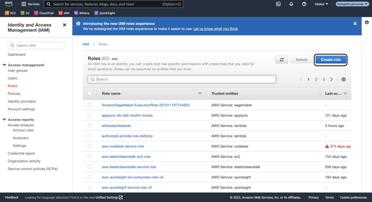Open the Global region dropdown
The height and width of the screenshot is (202, 372).
[321, 4]
